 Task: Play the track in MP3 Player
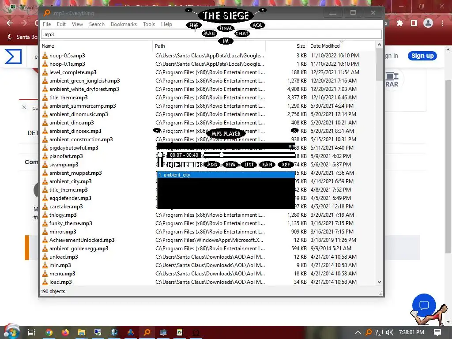pyautogui.click(x=177, y=165)
